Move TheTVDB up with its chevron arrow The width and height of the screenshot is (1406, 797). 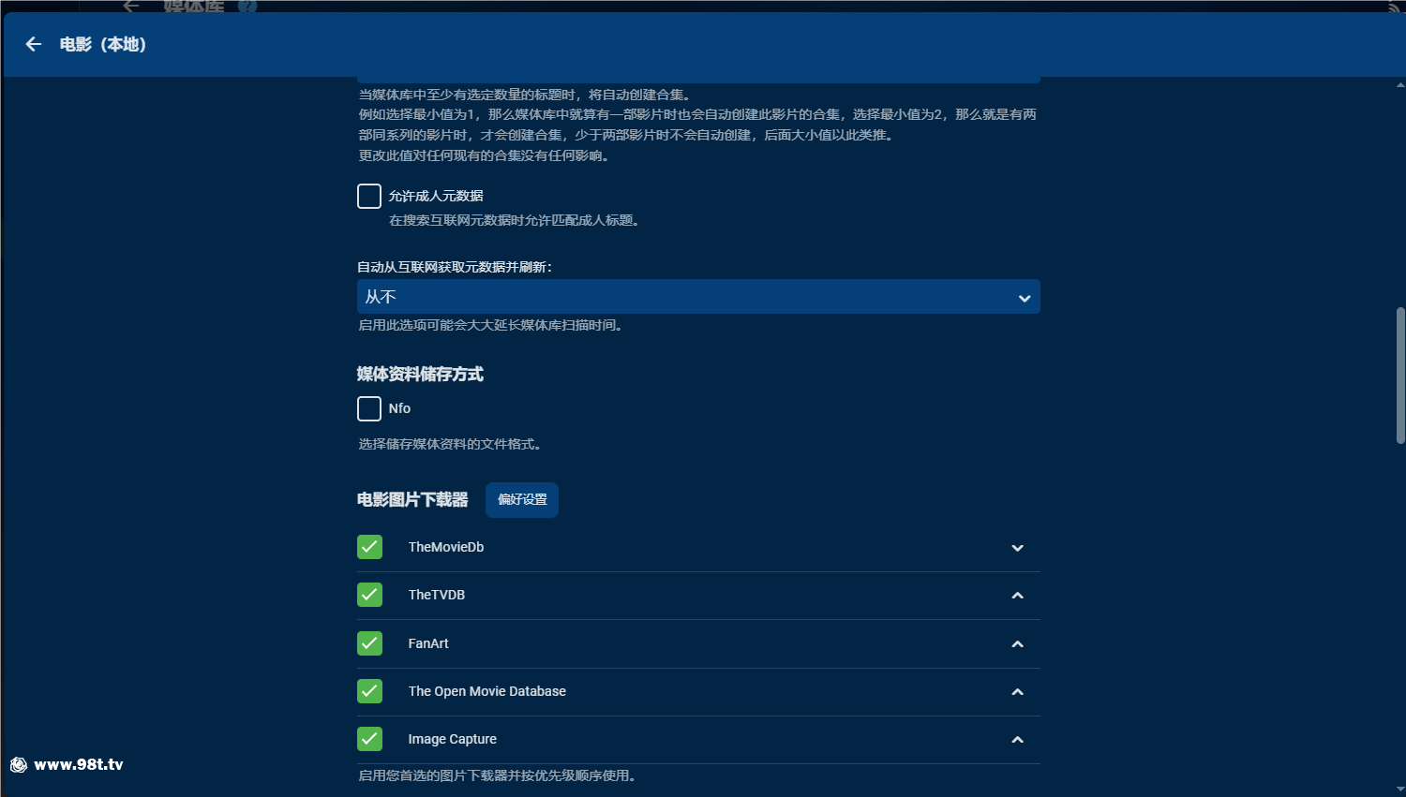coord(1017,596)
